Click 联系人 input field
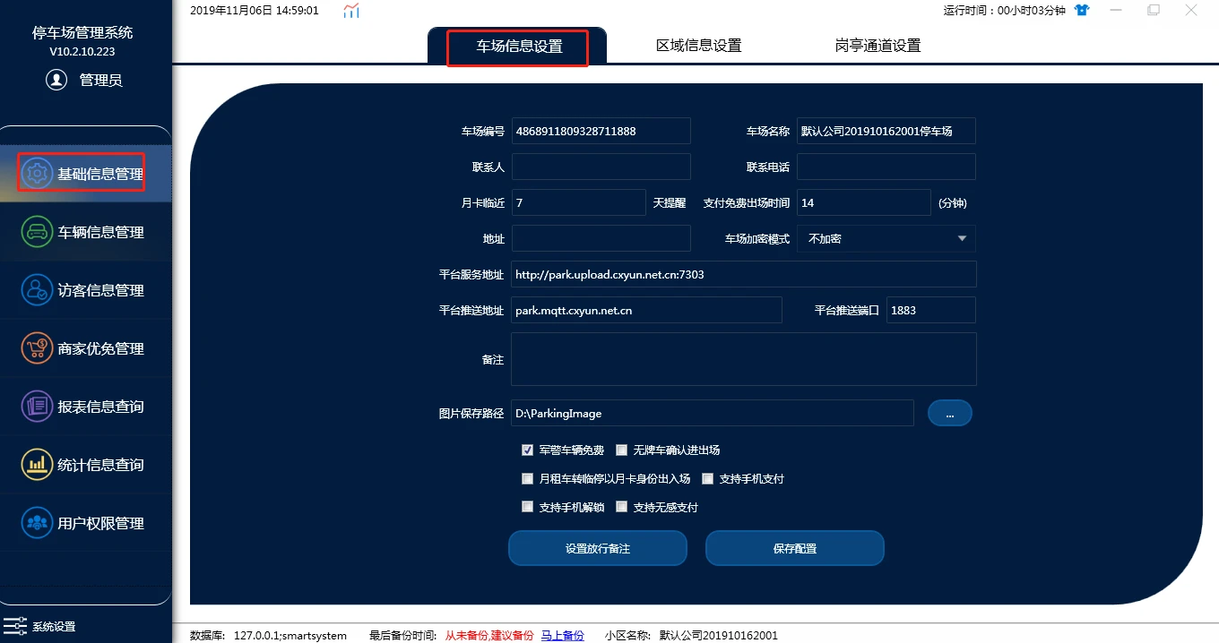Image resolution: width=1219 pixels, height=643 pixels. pos(601,167)
